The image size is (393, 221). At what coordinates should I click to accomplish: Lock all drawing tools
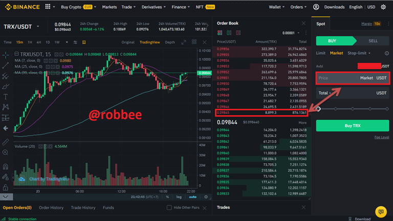coord(6,187)
